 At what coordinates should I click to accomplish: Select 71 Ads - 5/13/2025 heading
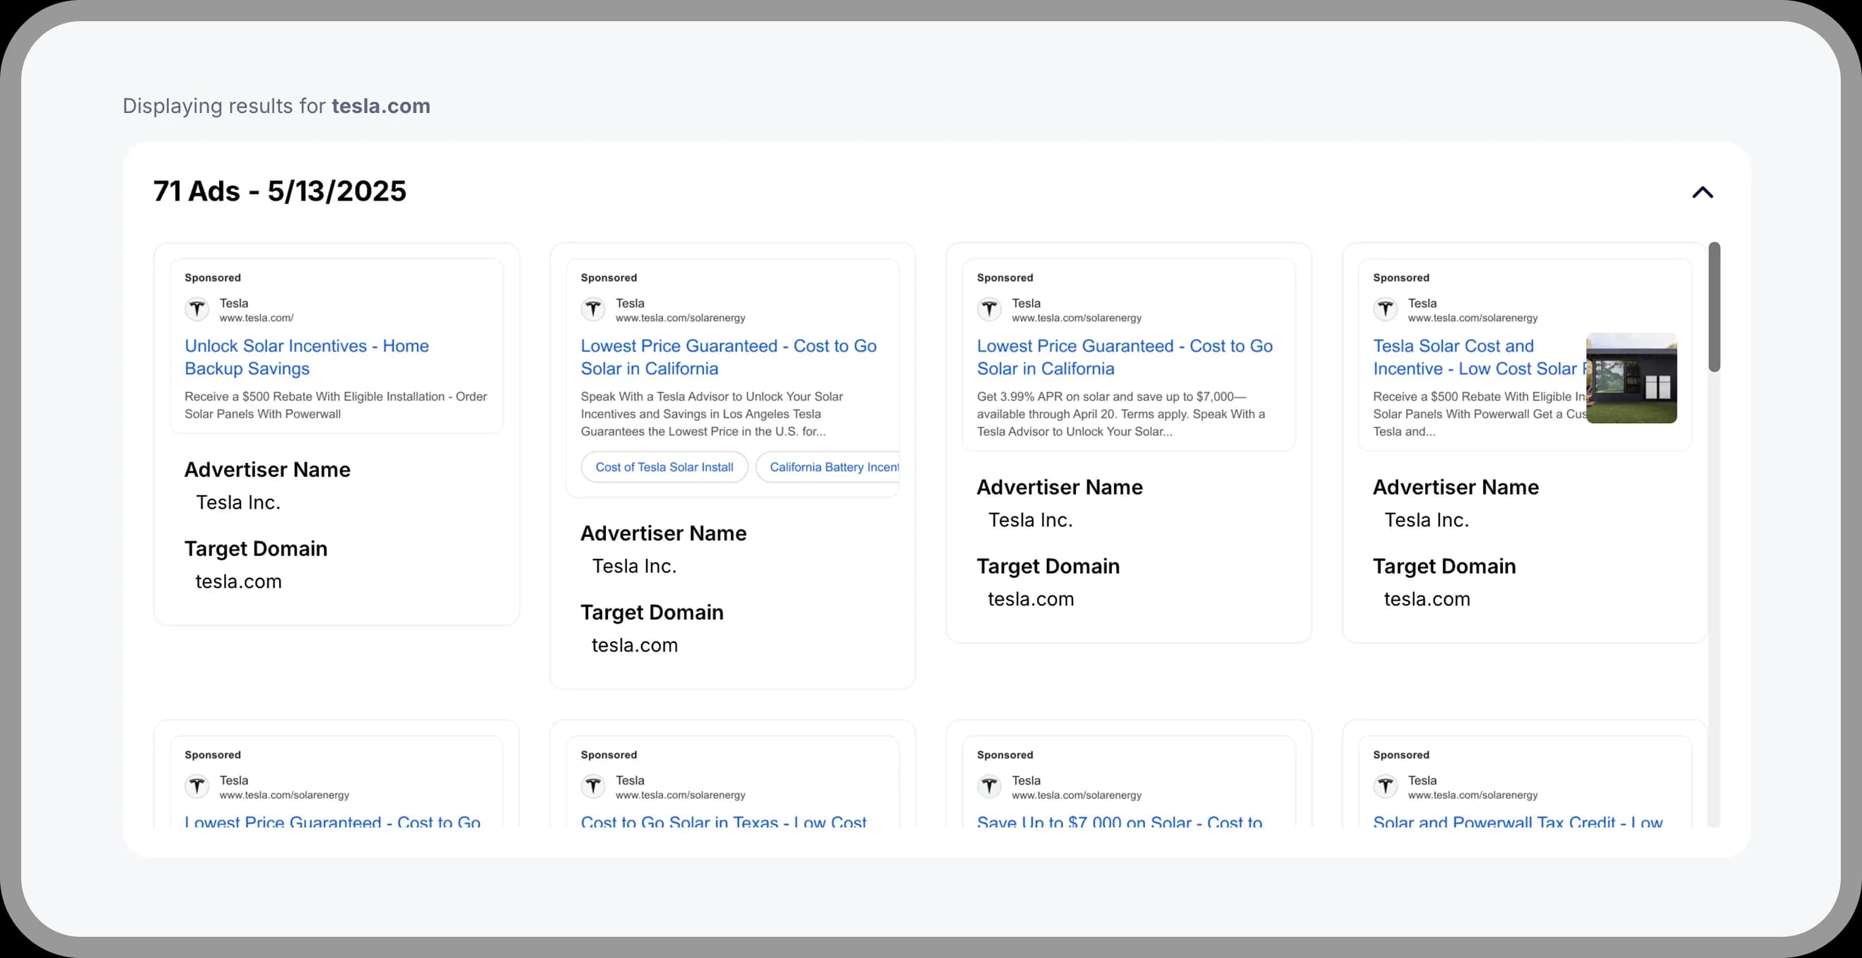point(280,191)
